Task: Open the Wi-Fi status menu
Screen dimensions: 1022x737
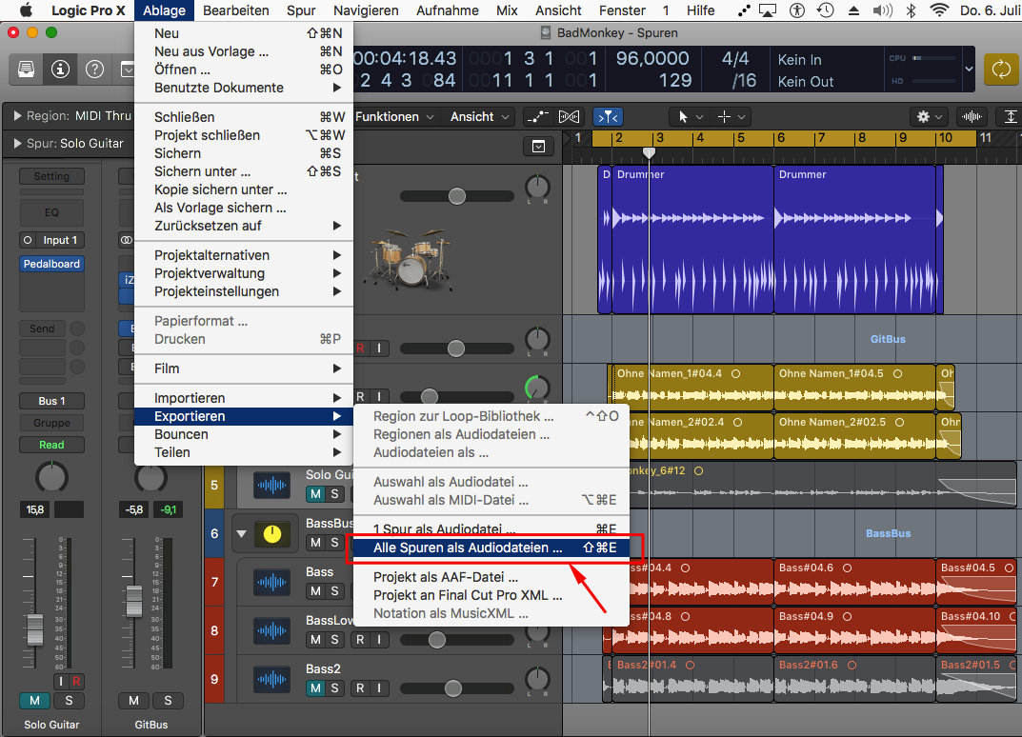Action: [x=939, y=10]
